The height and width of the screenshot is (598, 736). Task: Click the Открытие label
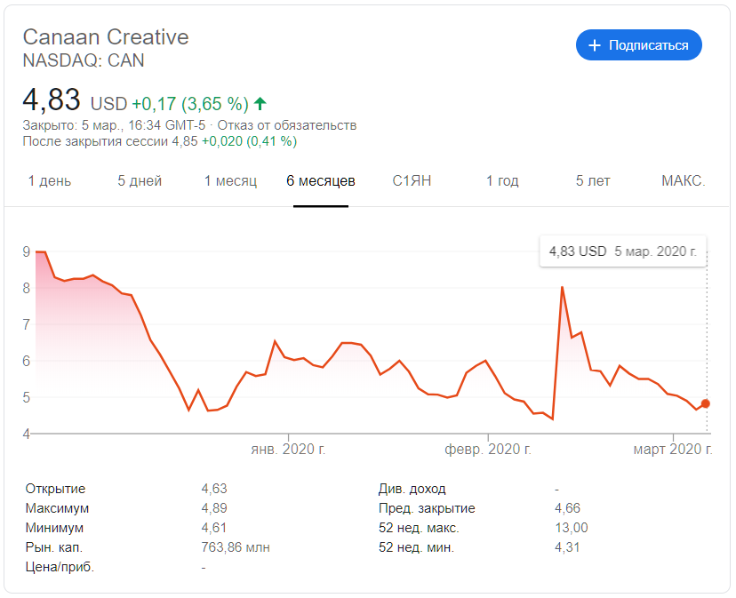[55, 489]
